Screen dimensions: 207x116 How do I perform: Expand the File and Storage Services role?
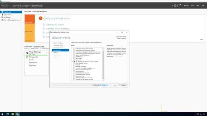pos(72,62)
